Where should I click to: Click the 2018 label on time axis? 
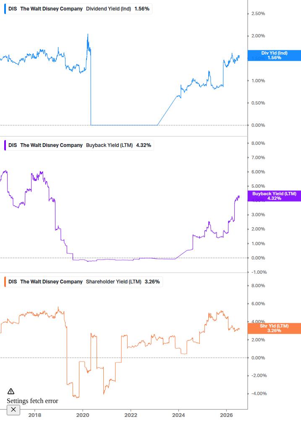(35, 415)
